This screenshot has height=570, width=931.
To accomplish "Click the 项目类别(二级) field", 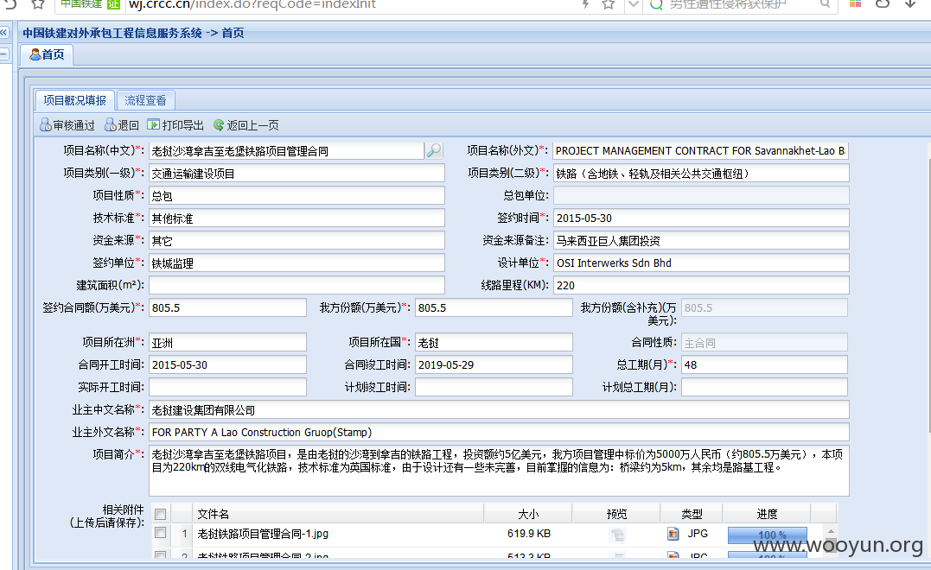I will pyautogui.click(x=700, y=174).
